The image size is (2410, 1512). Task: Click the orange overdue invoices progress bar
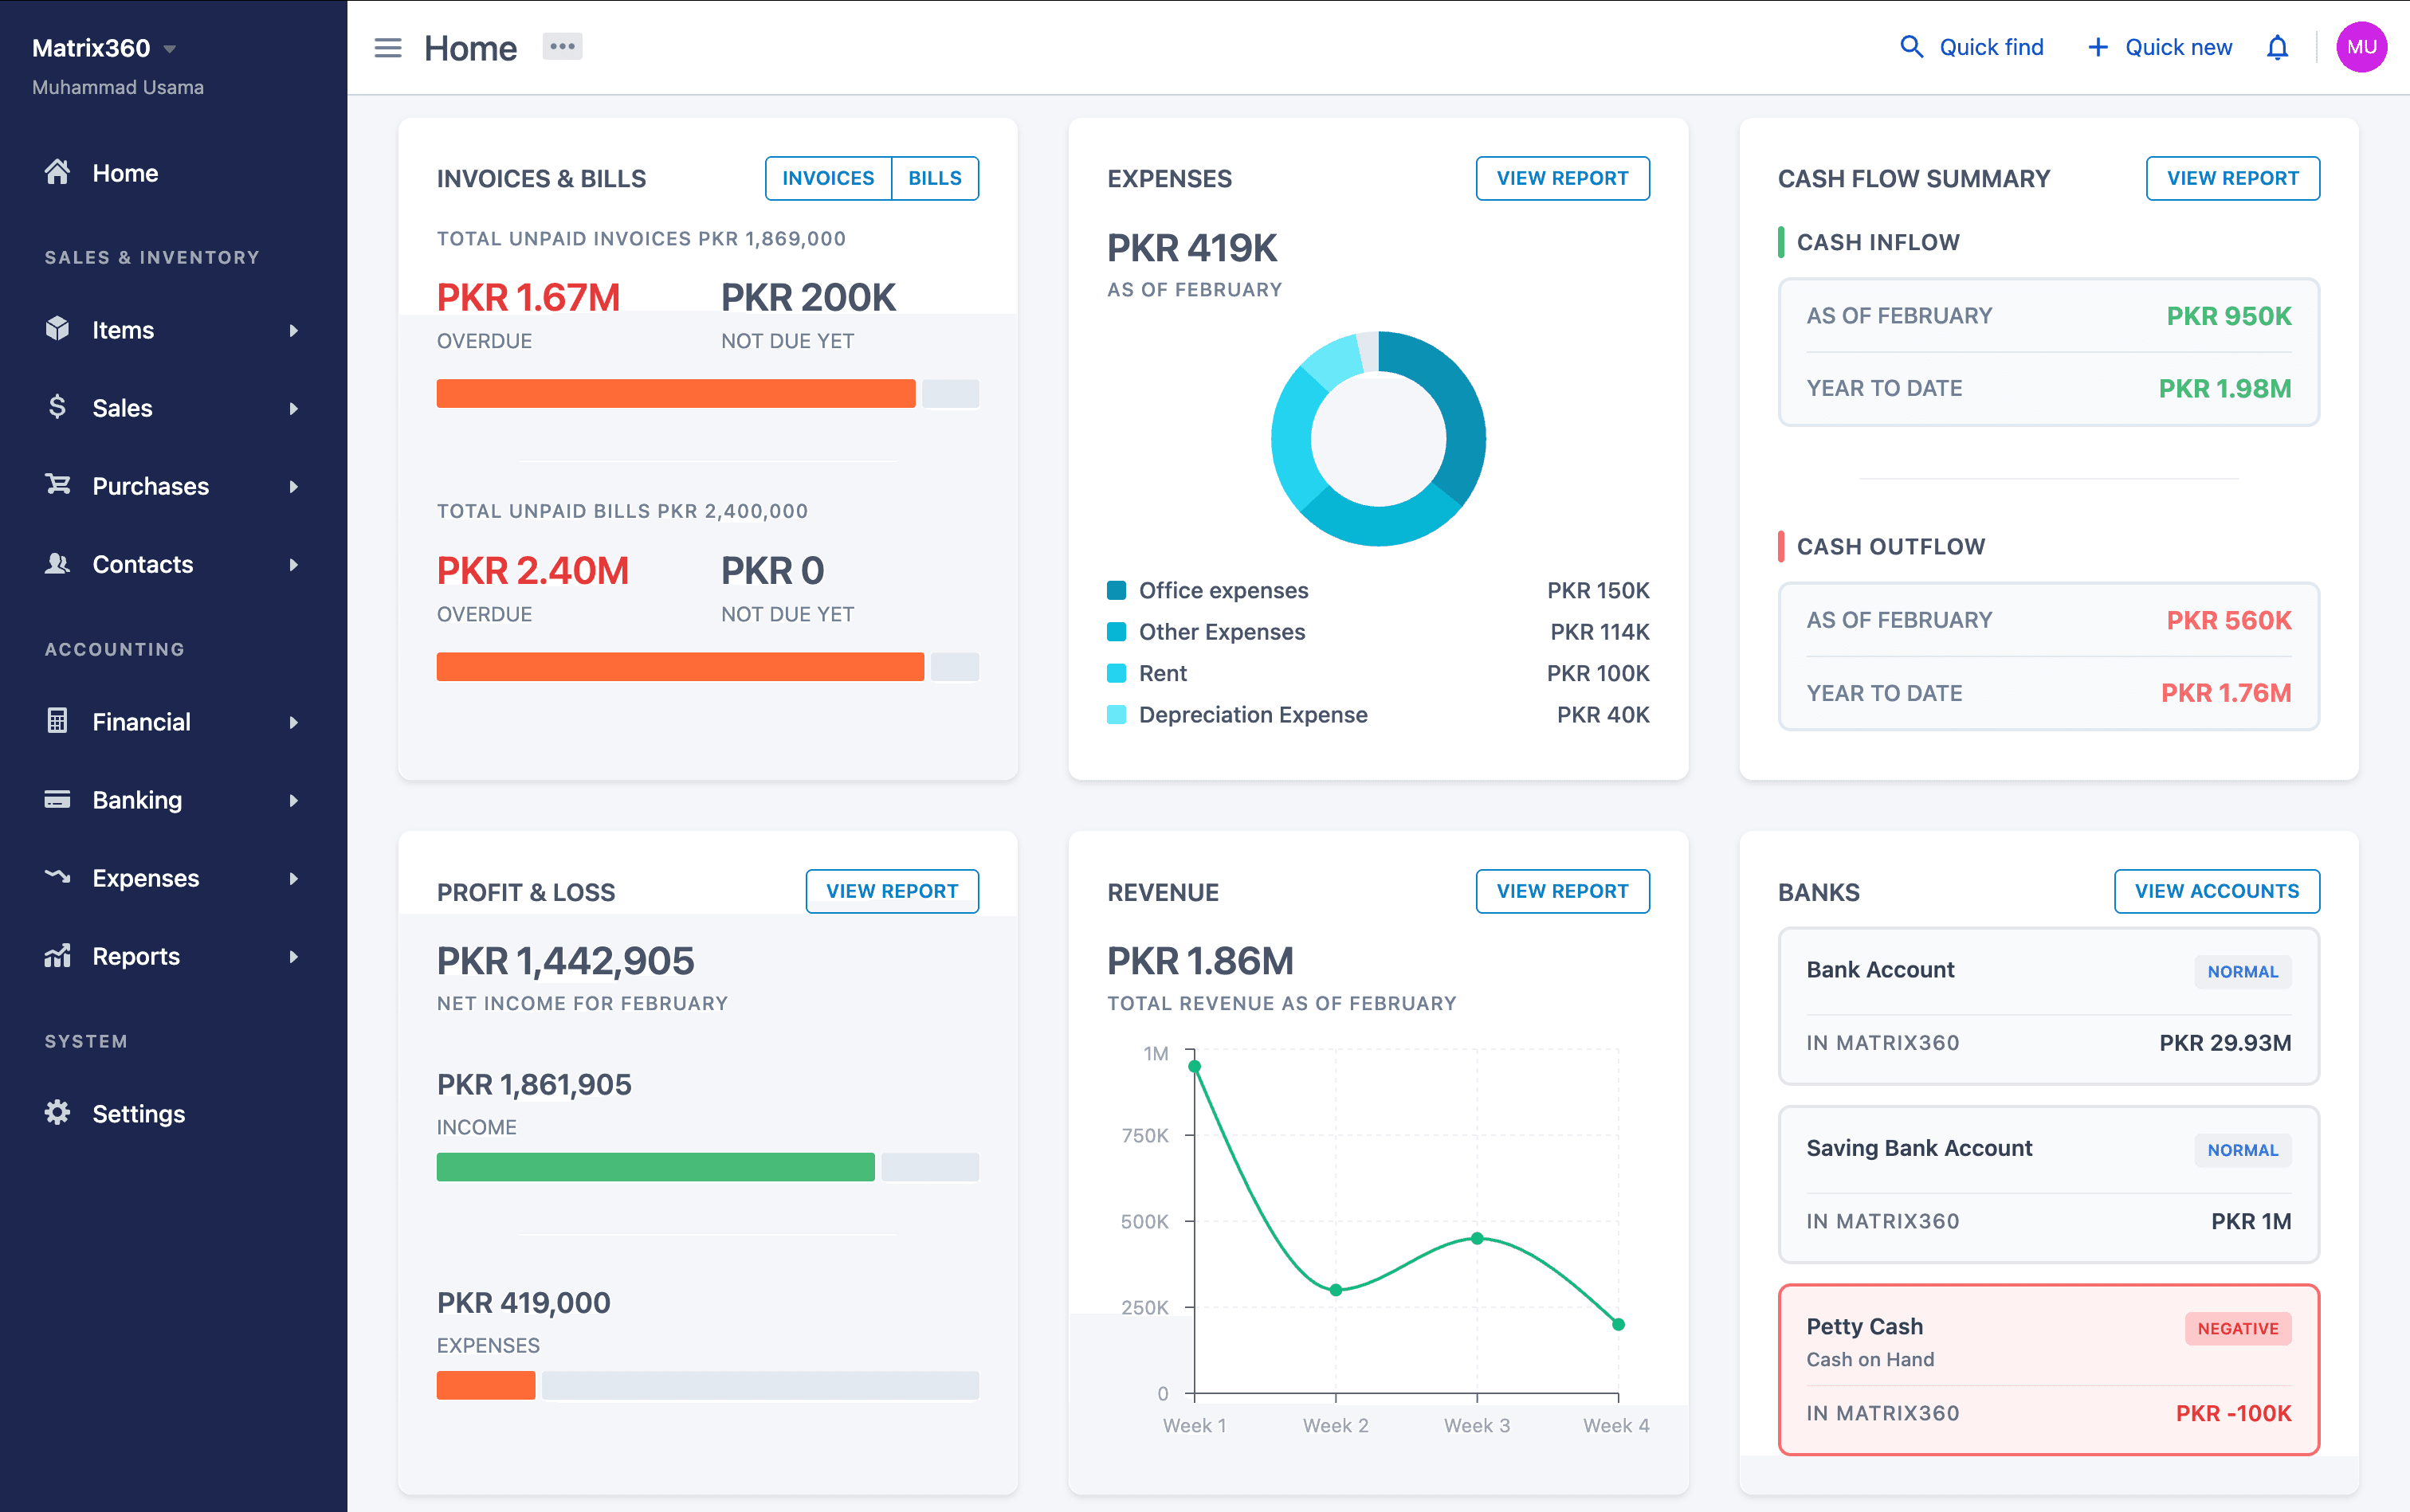pos(675,392)
